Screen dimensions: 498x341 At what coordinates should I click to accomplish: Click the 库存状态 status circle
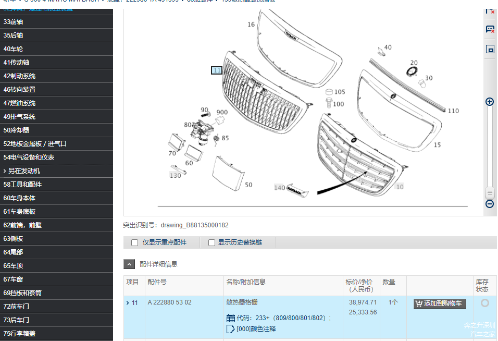pos(485,303)
